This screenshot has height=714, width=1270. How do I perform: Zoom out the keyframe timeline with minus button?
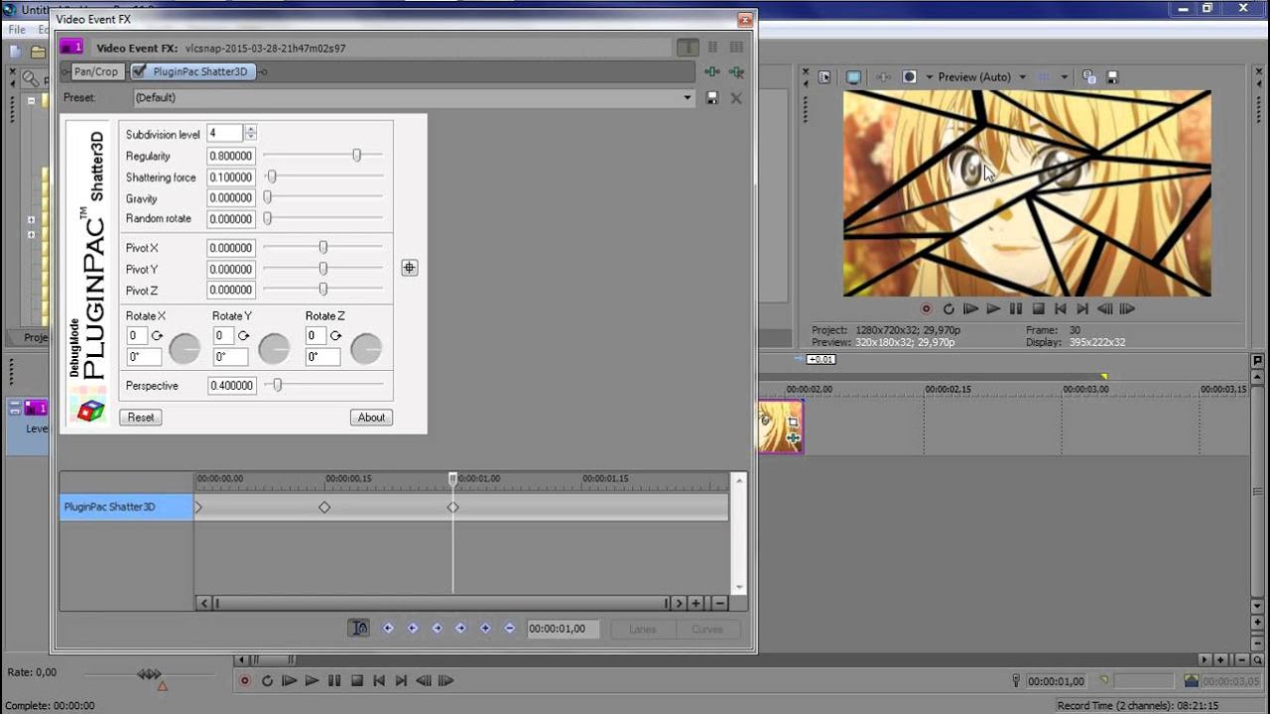tap(719, 603)
